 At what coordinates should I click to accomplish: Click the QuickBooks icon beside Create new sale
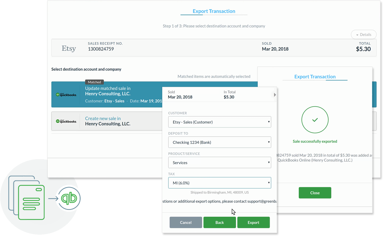click(x=66, y=121)
